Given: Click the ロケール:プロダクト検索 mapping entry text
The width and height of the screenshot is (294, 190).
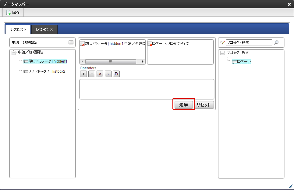Looking at the screenshot, I should tap(171, 44).
